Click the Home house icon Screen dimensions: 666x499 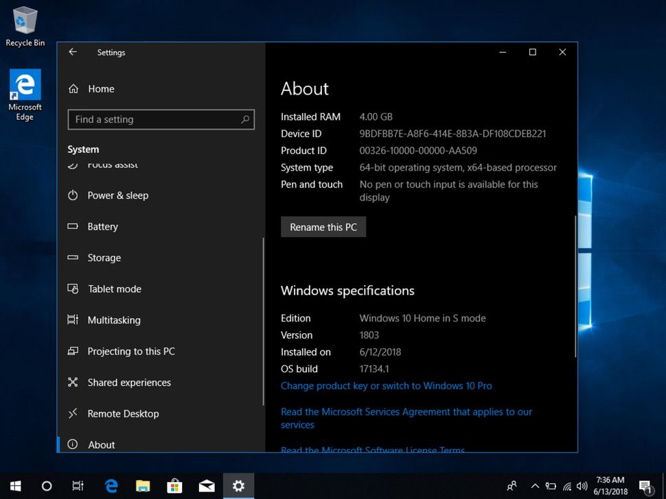point(73,88)
